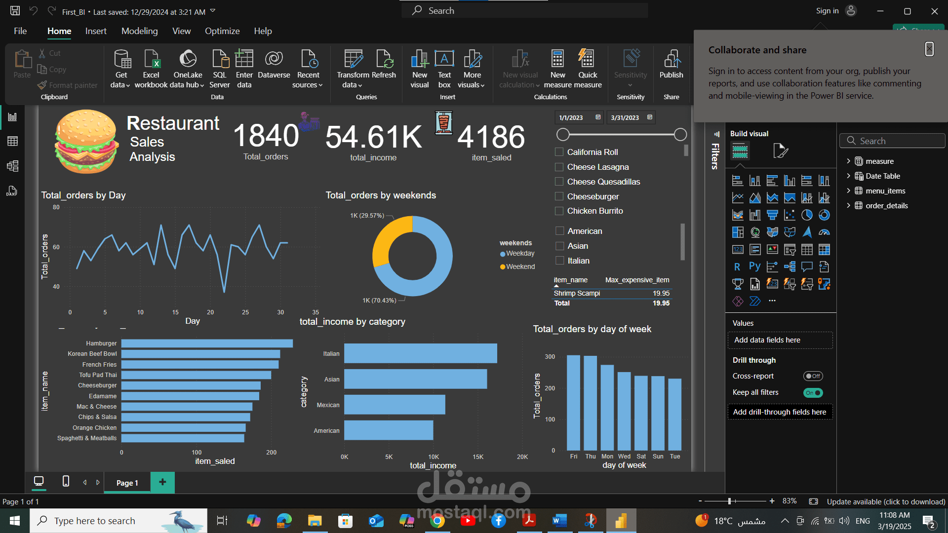
Task: Click the Dataverse icon
Action: point(274,64)
